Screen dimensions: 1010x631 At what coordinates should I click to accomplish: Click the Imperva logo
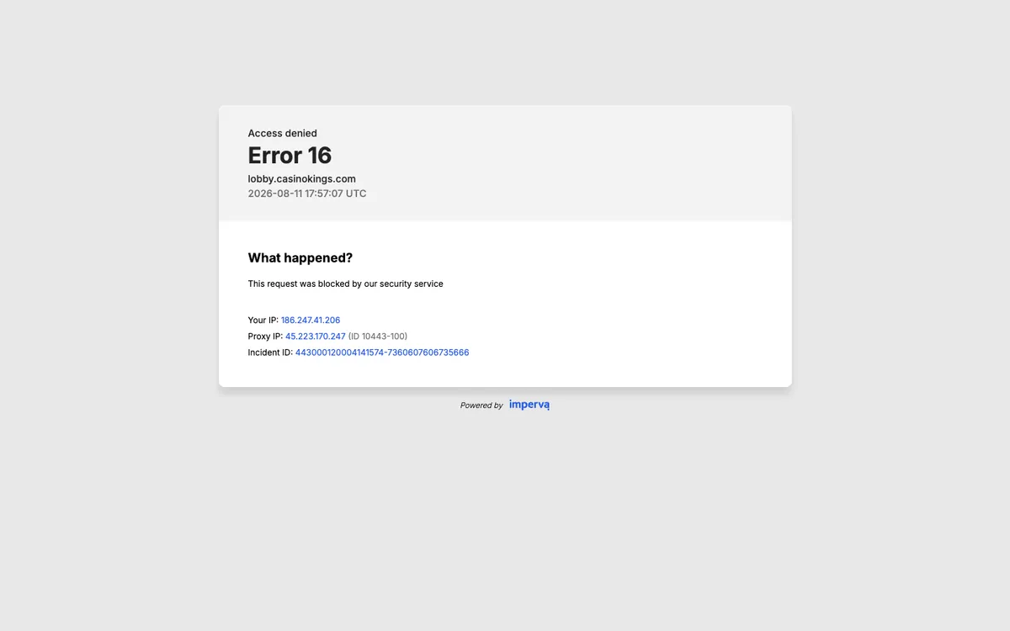529,405
